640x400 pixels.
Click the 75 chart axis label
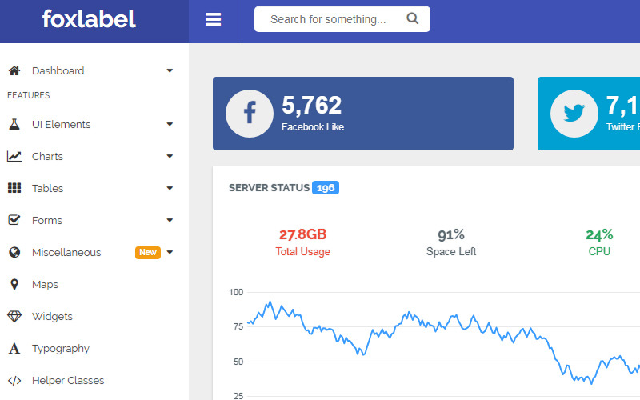click(238, 326)
